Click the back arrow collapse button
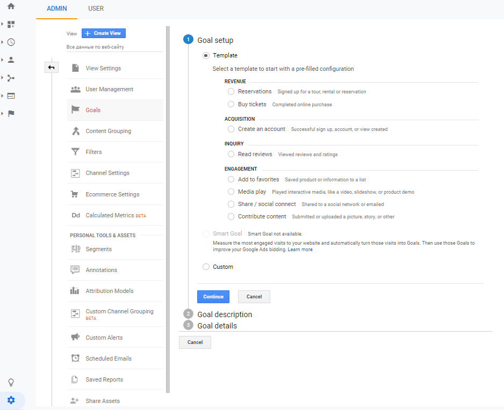The image size is (504, 410). (52, 68)
